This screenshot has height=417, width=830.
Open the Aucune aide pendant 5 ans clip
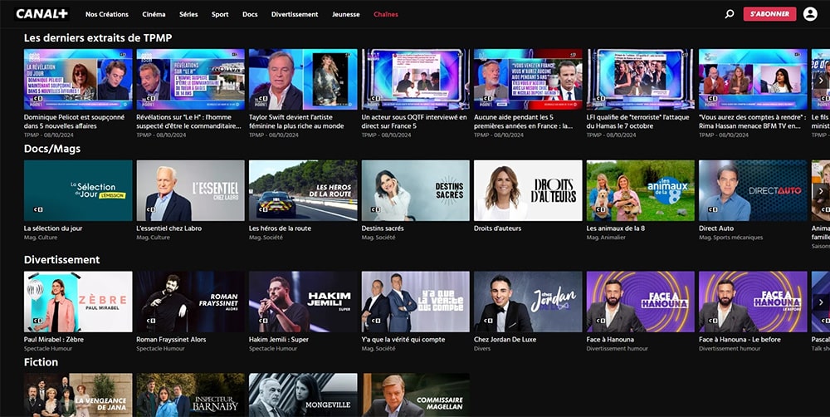click(x=528, y=80)
